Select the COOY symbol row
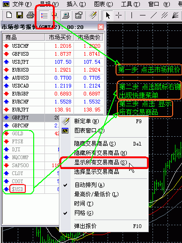This screenshot has height=243, width=182. click(31, 181)
